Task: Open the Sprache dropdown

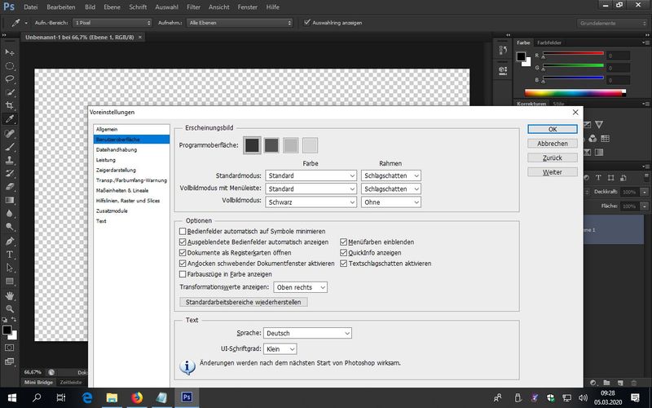Action: tap(308, 333)
